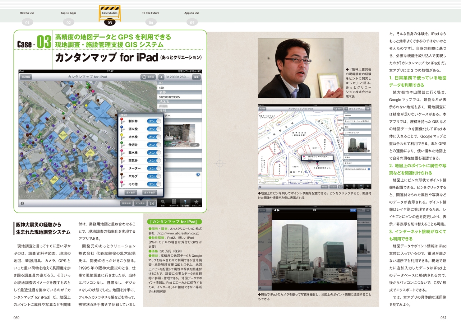Tap next-photo right arrow in photo viewer
This screenshot has height=326, width=461.
tap(279, 210)
